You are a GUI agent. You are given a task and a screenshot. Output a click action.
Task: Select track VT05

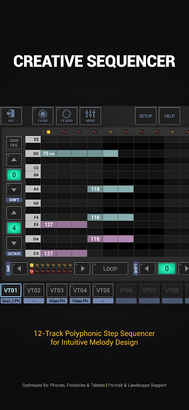point(103,290)
